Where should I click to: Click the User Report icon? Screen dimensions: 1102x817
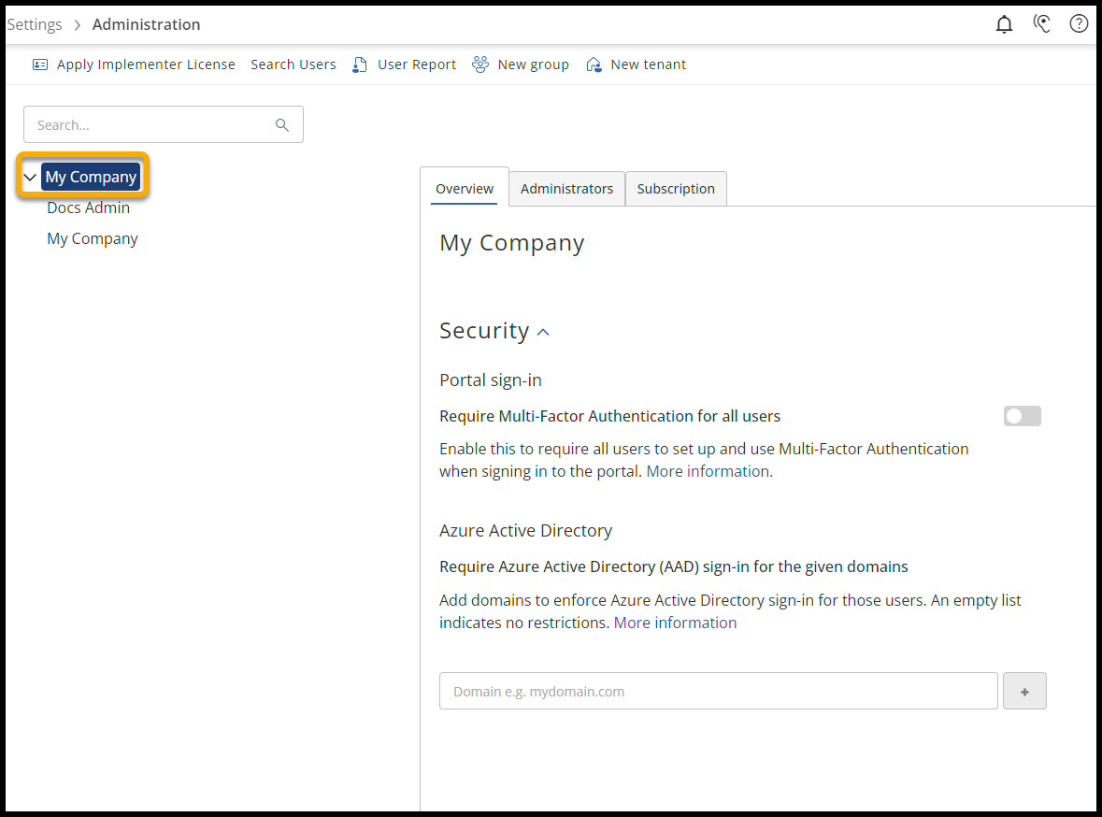click(360, 64)
